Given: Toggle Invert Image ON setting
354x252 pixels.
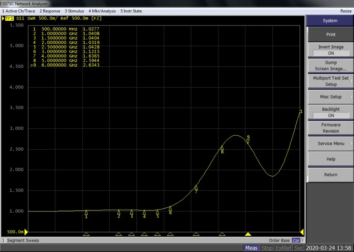Looking at the screenshot, I should click(x=331, y=50).
